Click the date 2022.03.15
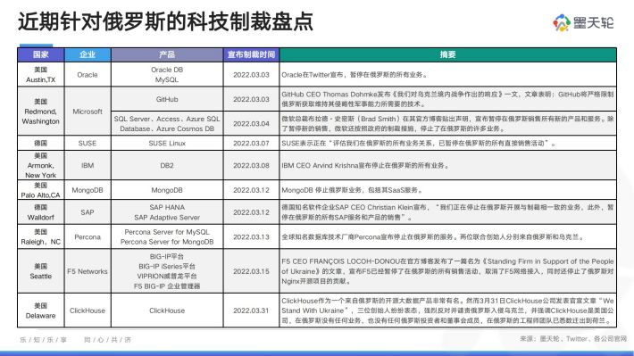The height and width of the screenshot is (356, 634). pos(251,271)
